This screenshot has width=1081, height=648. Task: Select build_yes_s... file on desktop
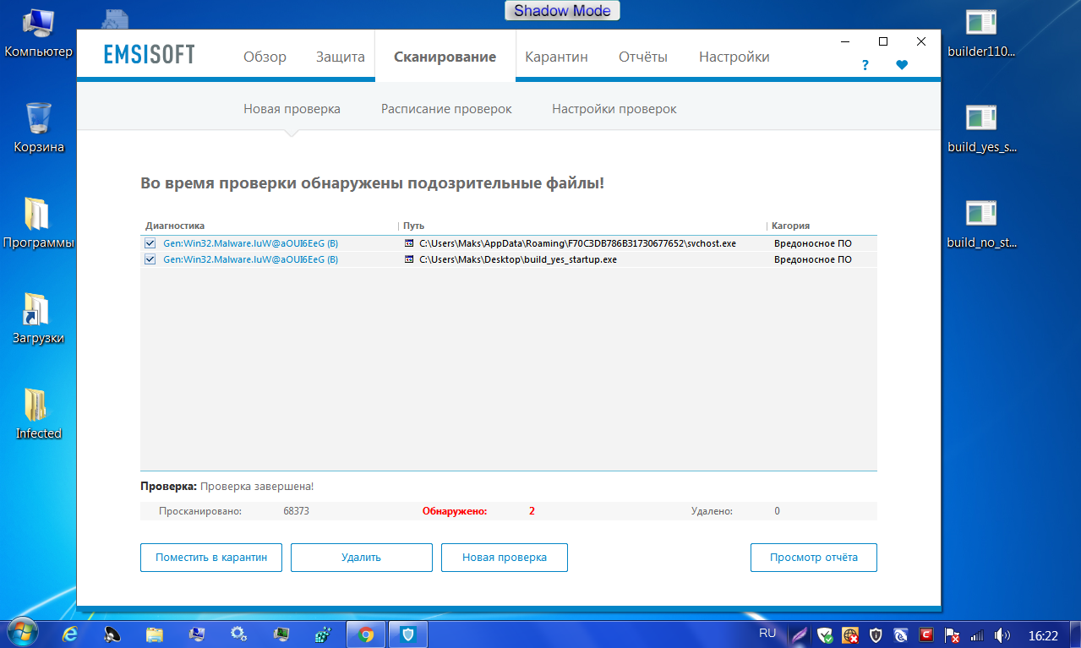(981, 128)
